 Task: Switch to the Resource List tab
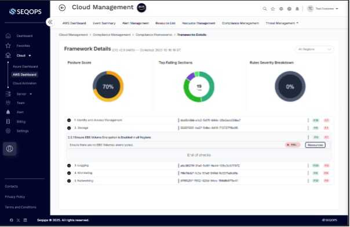(165, 23)
